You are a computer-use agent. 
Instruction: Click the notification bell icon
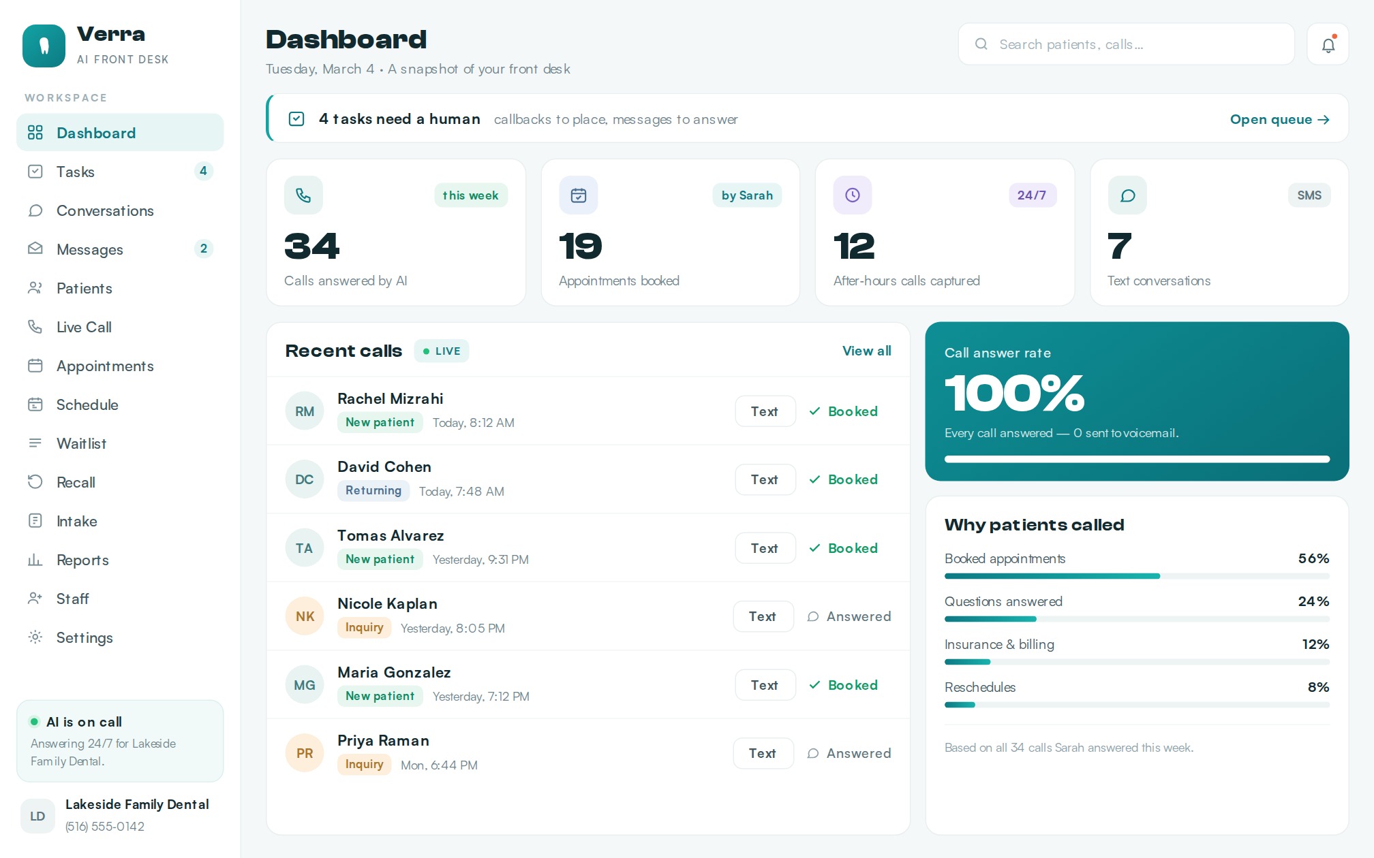(1328, 45)
